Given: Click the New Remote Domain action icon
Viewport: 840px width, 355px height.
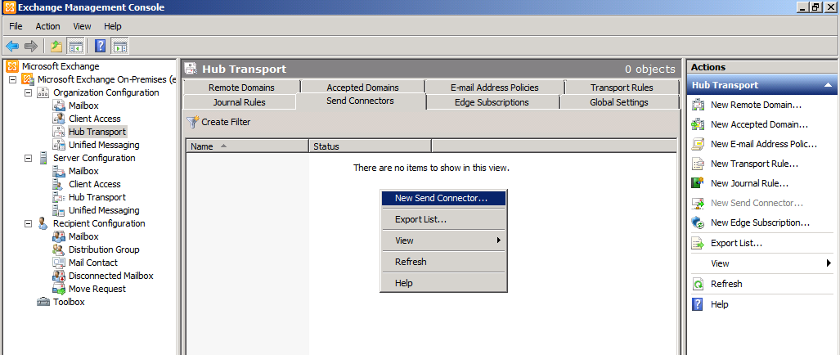Looking at the screenshot, I should 698,105.
